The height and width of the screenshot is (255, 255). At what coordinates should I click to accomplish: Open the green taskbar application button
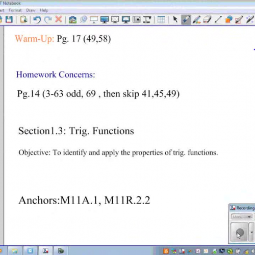(x=61, y=250)
